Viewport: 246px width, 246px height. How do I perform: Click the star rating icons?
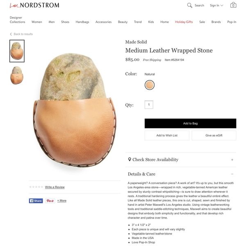(36, 187)
